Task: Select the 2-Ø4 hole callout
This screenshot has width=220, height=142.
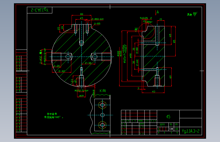Action: (x=137, y=63)
